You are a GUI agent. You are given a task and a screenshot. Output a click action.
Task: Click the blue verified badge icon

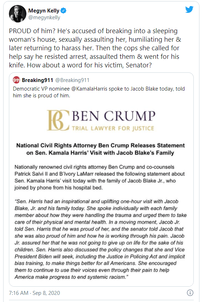click(64, 11)
